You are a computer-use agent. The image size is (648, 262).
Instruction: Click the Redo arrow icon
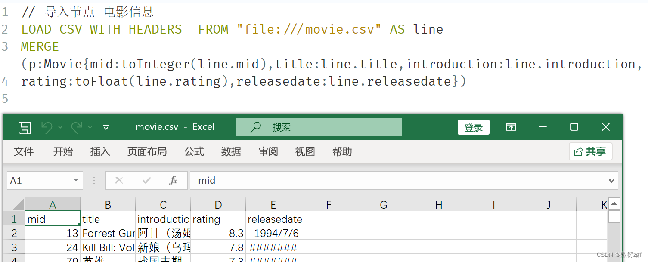click(77, 127)
